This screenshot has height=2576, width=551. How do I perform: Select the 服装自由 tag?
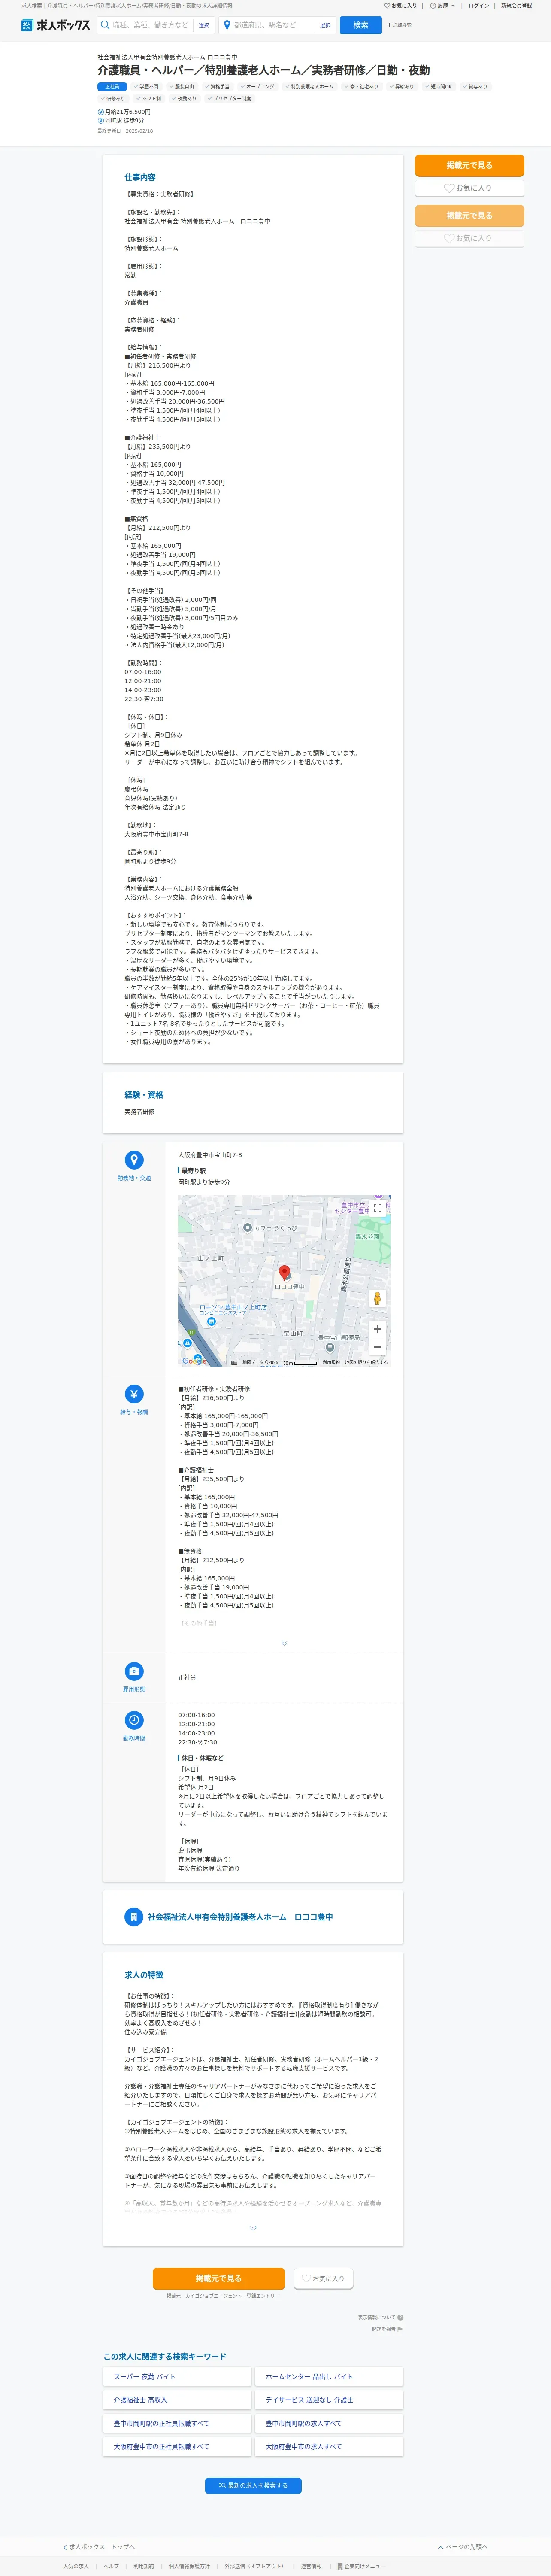point(182,87)
